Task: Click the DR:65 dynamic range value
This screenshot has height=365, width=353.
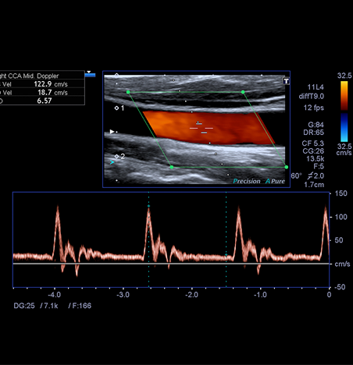Action: pos(314,133)
